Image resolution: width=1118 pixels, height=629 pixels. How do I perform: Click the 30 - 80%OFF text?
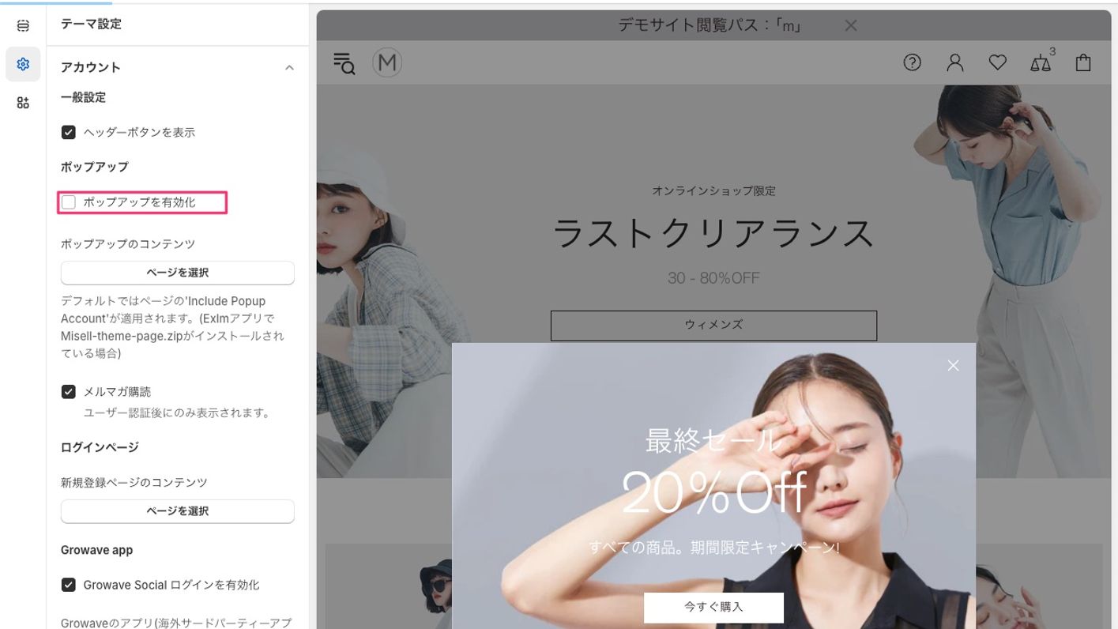click(713, 278)
